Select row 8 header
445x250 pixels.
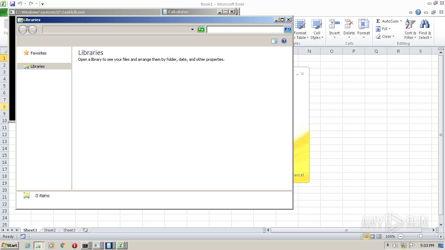coord(4,107)
